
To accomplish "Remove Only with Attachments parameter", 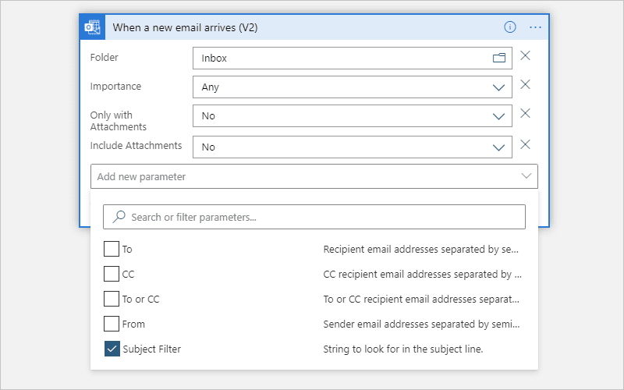I will (525, 113).
